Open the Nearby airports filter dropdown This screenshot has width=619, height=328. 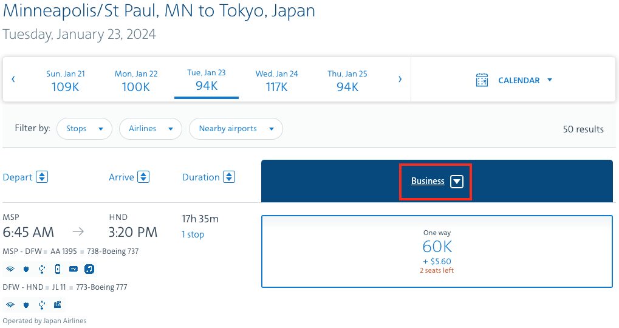[x=236, y=129]
